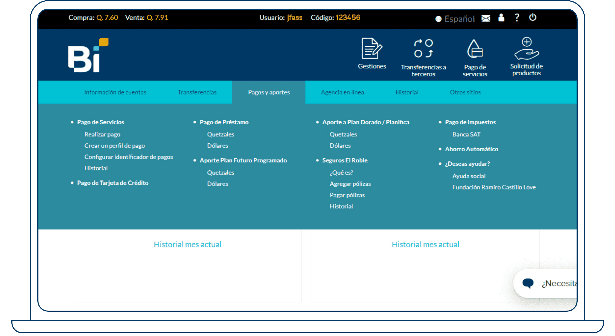Choose Quetzales under Plan Futuro Programado
The height and width of the screenshot is (336, 615).
tap(221, 173)
